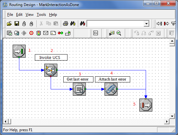Open the File menu
The image size is (178, 135).
tap(10, 15)
